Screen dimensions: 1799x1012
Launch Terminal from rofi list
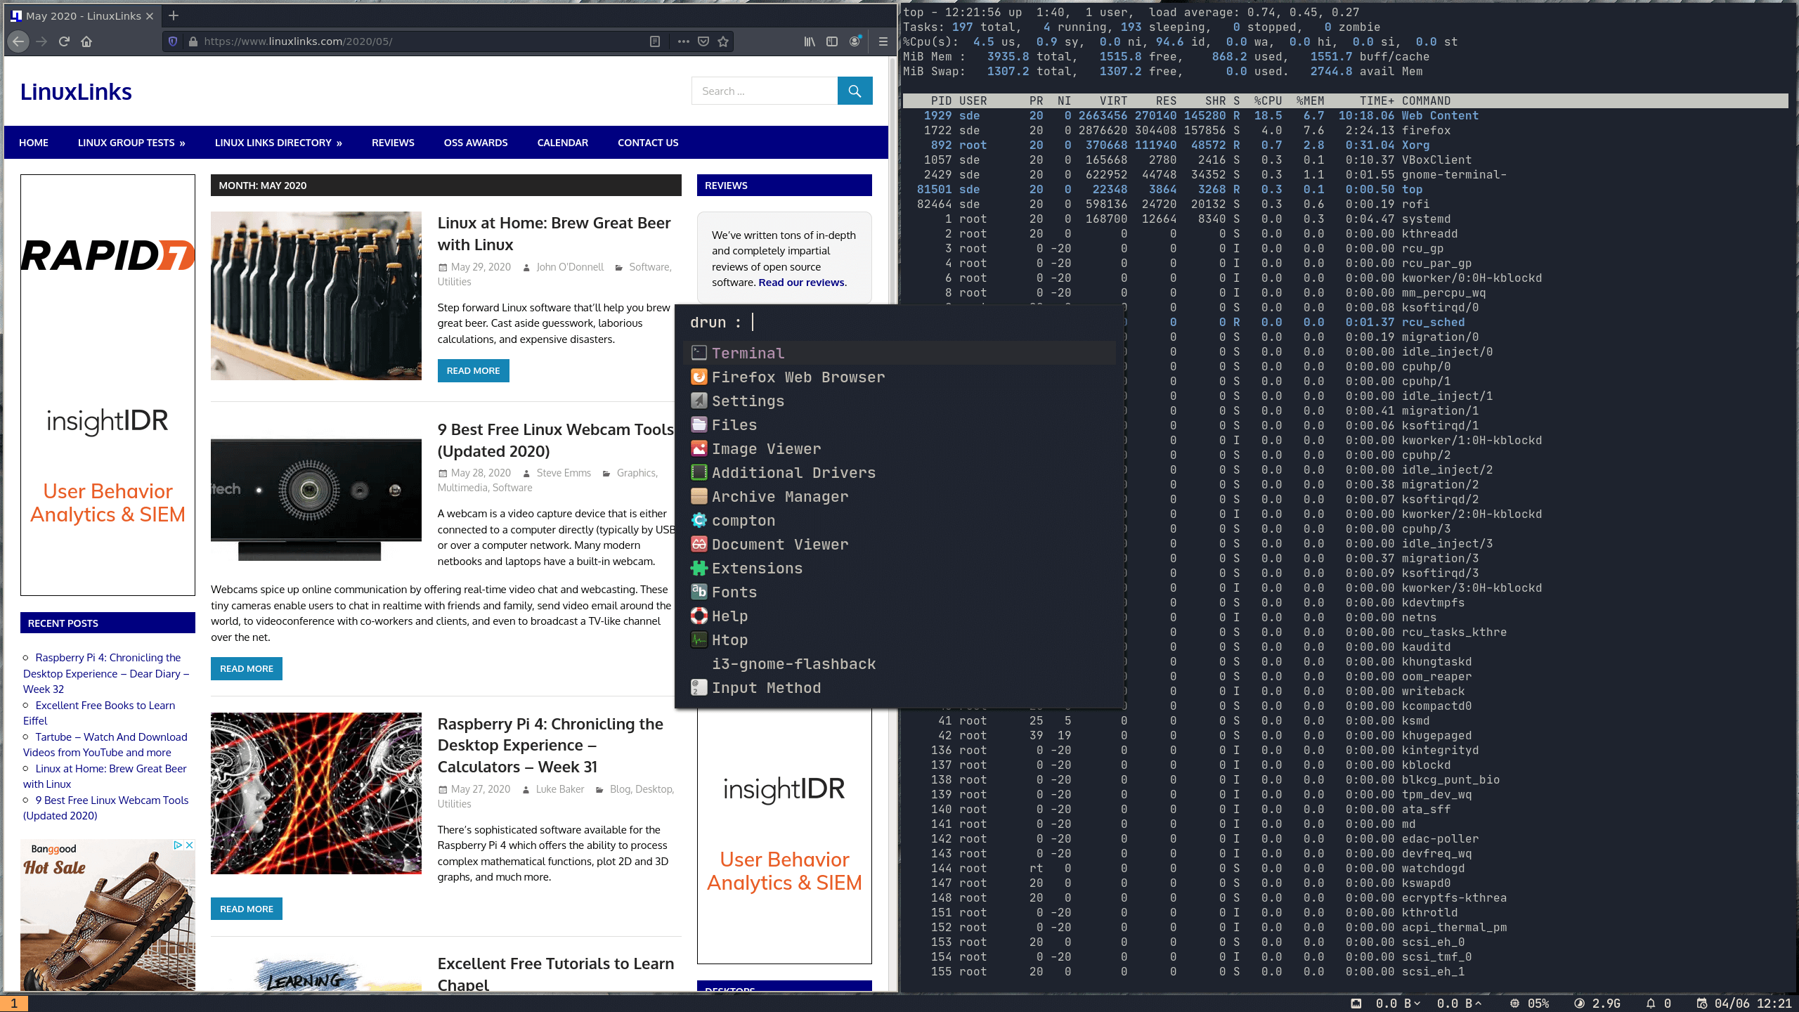tap(899, 353)
